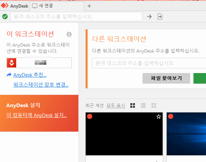Screen dimensions: 206x162
Task: Open the 새 연결 tab
Action: click(x=57, y=6)
